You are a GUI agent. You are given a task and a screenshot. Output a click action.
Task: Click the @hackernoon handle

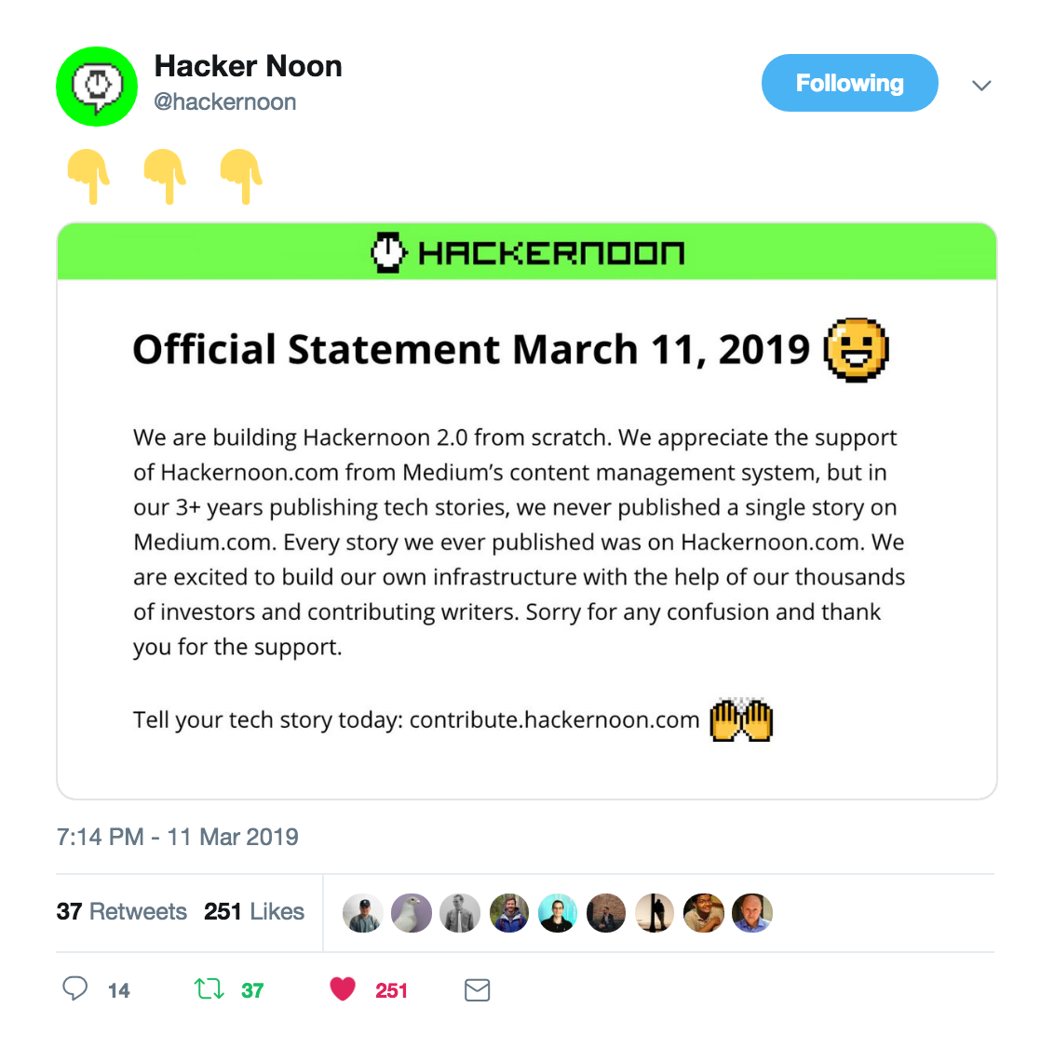coord(224,101)
